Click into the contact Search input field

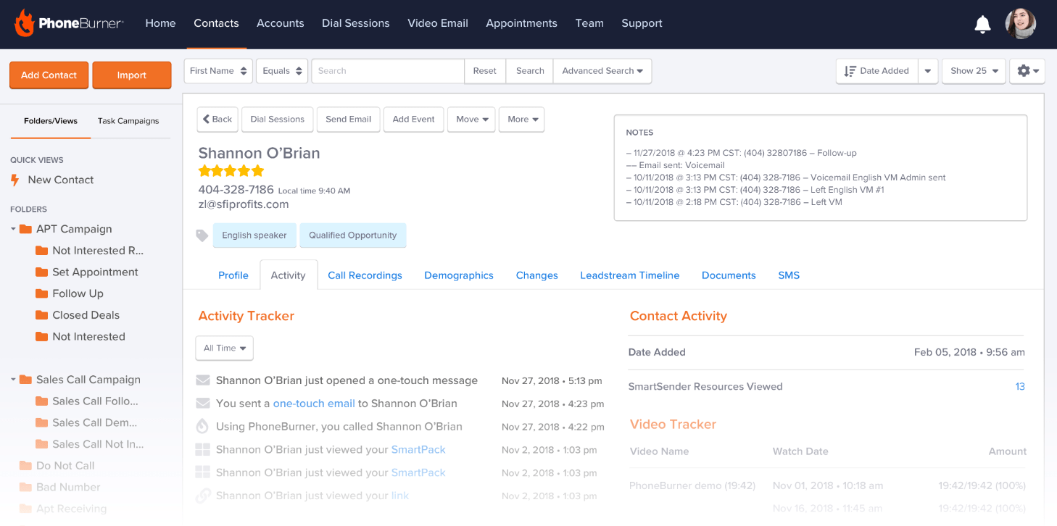point(388,71)
